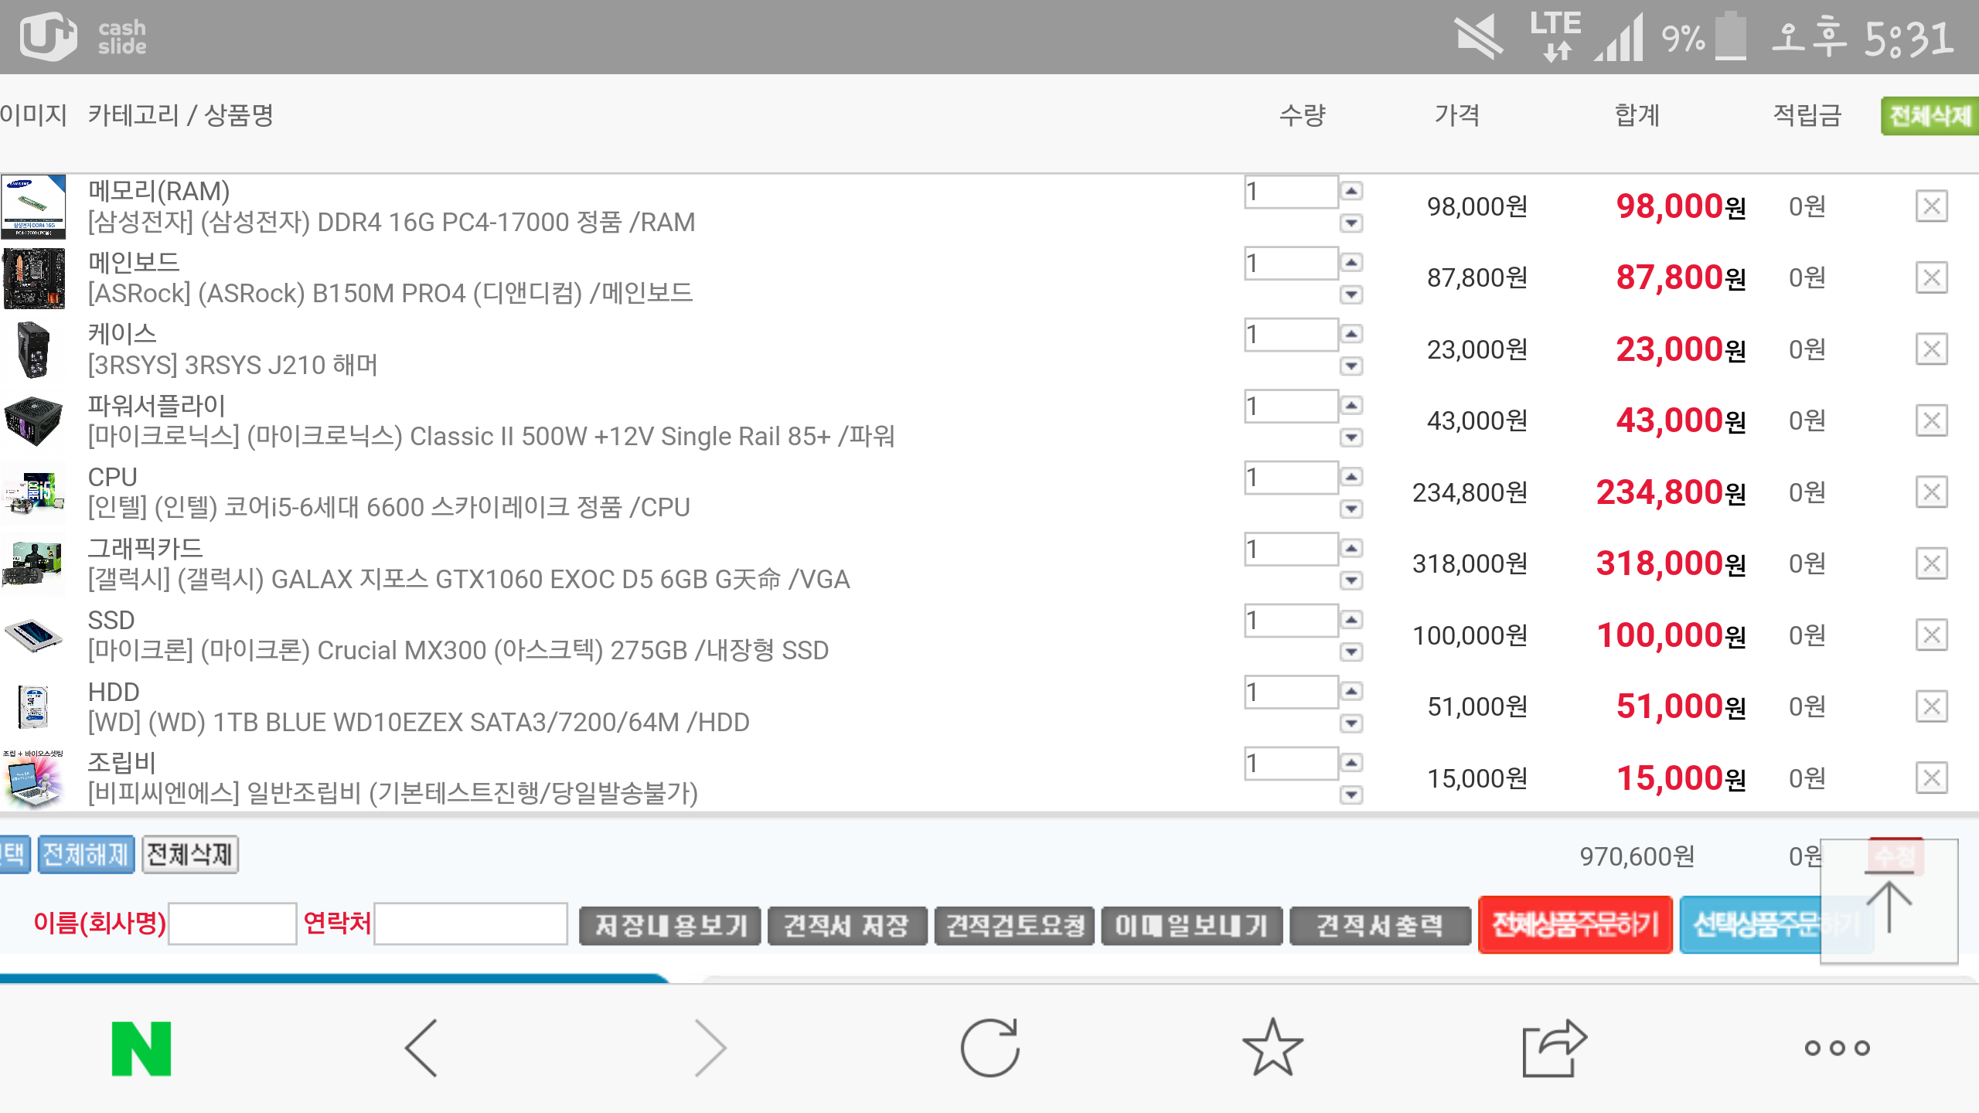Open the GTX1060 graphics card thumbnail
This screenshot has height=1113, width=1979.
click(x=33, y=564)
